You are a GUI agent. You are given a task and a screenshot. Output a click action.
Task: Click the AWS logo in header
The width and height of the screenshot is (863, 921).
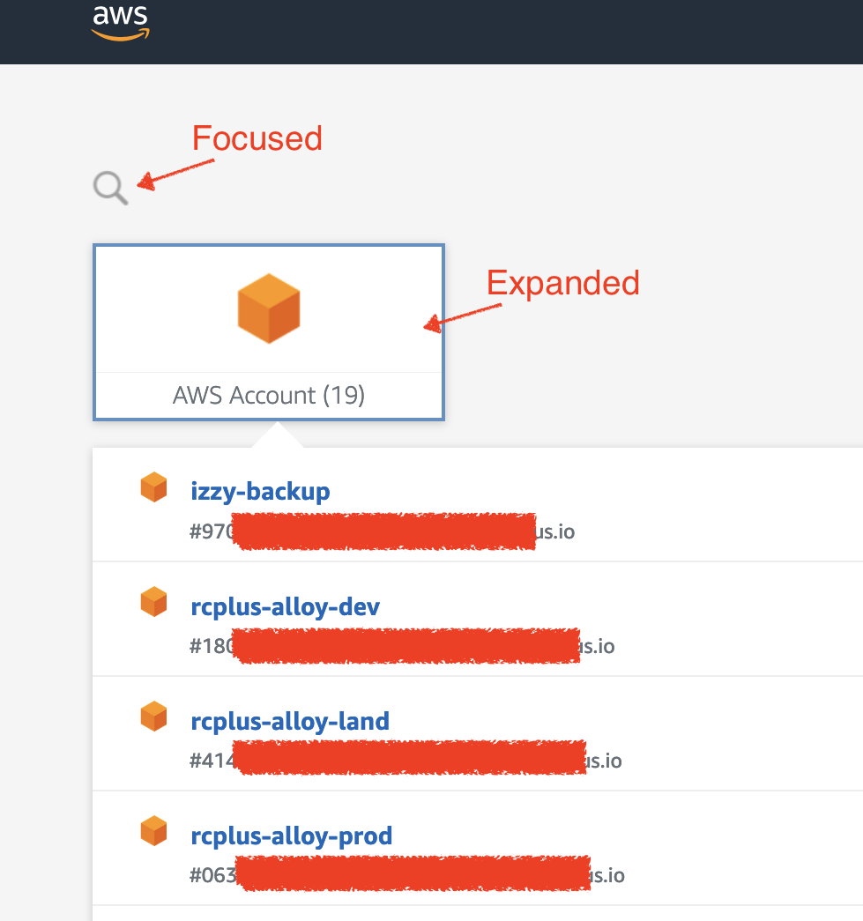[x=121, y=23]
